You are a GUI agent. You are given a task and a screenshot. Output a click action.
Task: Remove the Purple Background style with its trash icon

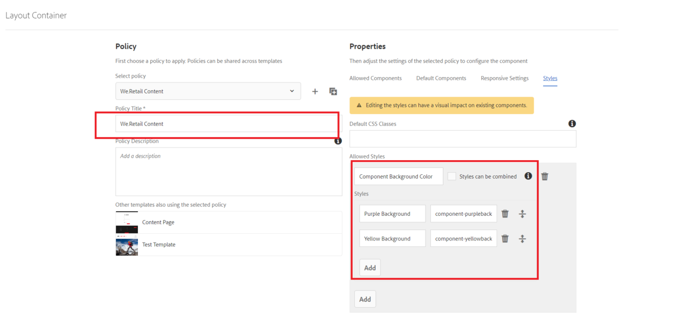[505, 214]
